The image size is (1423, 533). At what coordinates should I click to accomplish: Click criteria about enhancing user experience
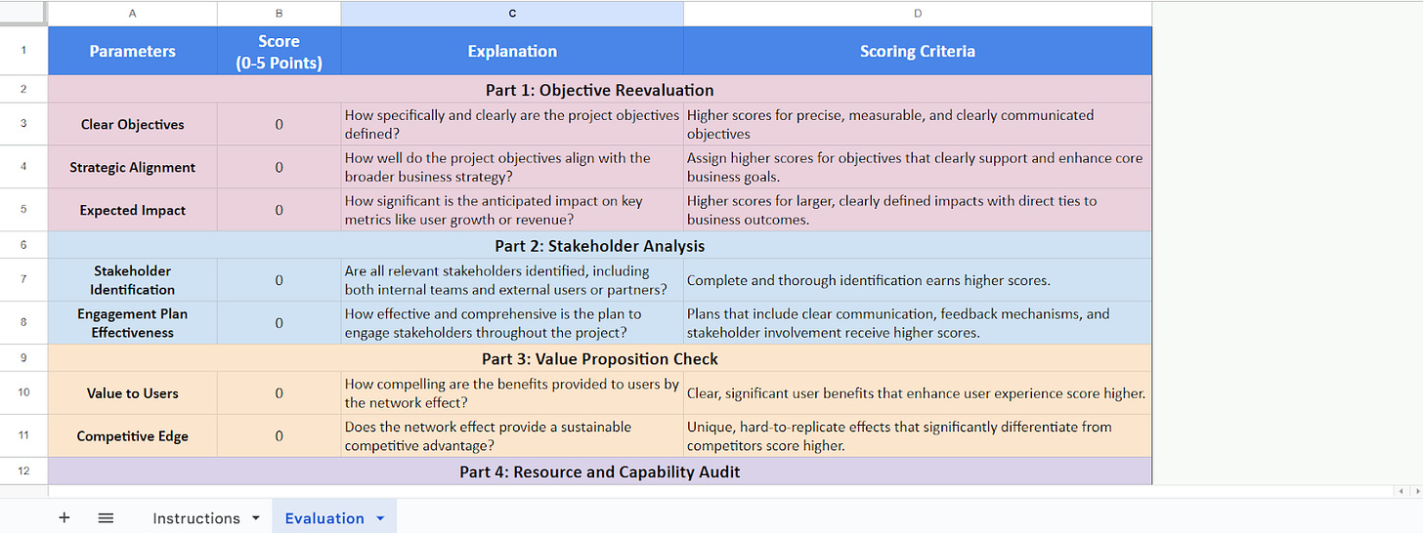(x=918, y=393)
